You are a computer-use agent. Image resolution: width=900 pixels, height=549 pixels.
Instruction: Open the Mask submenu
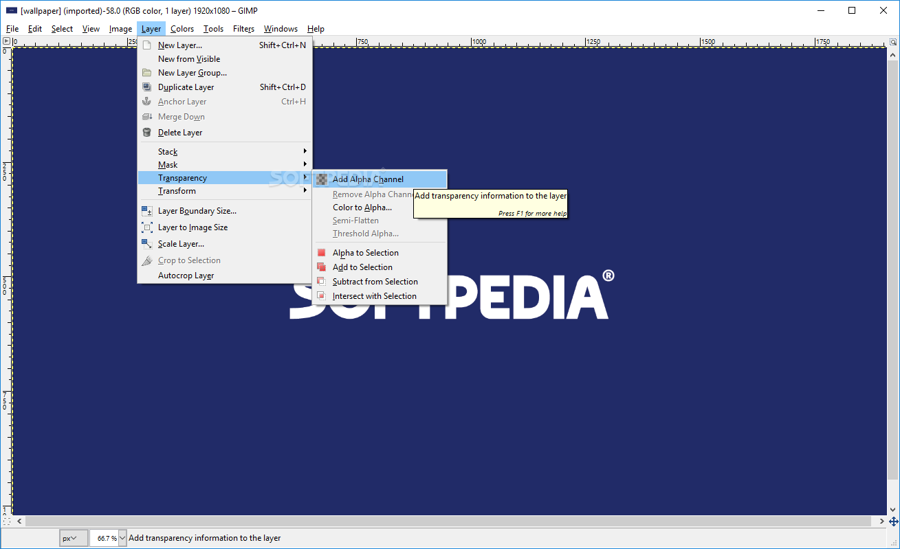point(225,165)
